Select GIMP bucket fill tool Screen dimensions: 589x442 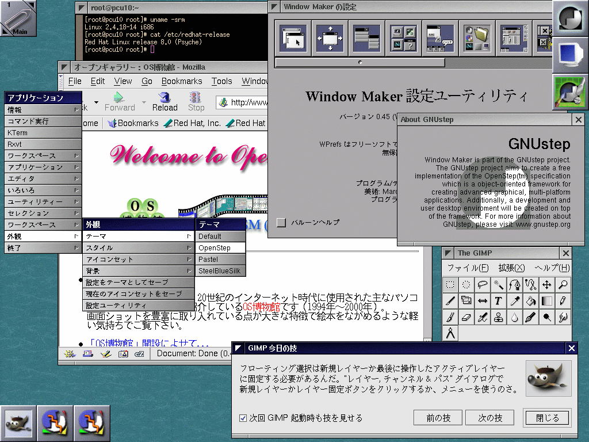point(531,300)
